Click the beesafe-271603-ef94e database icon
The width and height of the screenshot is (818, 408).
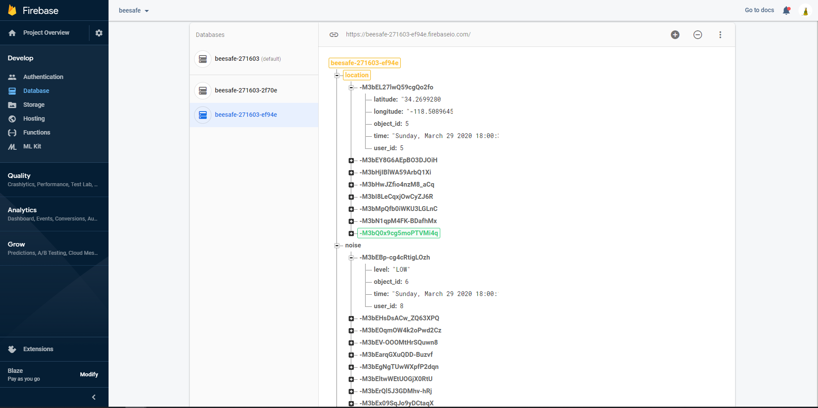click(x=203, y=115)
